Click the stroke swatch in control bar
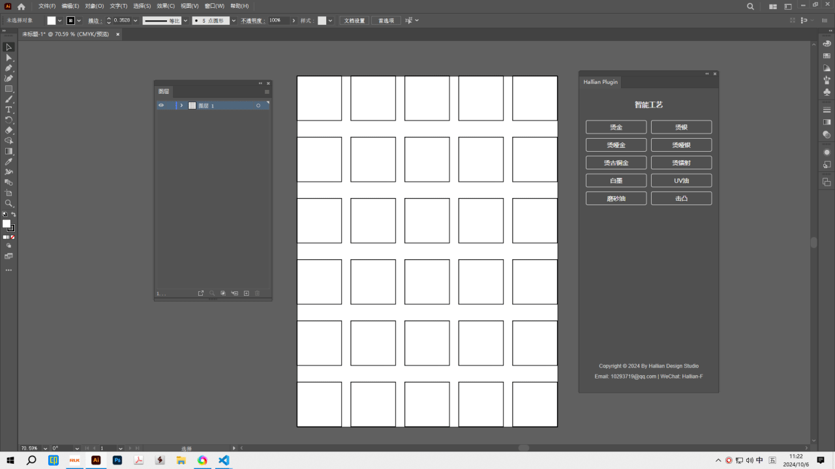Screen dimensions: 835x469 coord(70,21)
